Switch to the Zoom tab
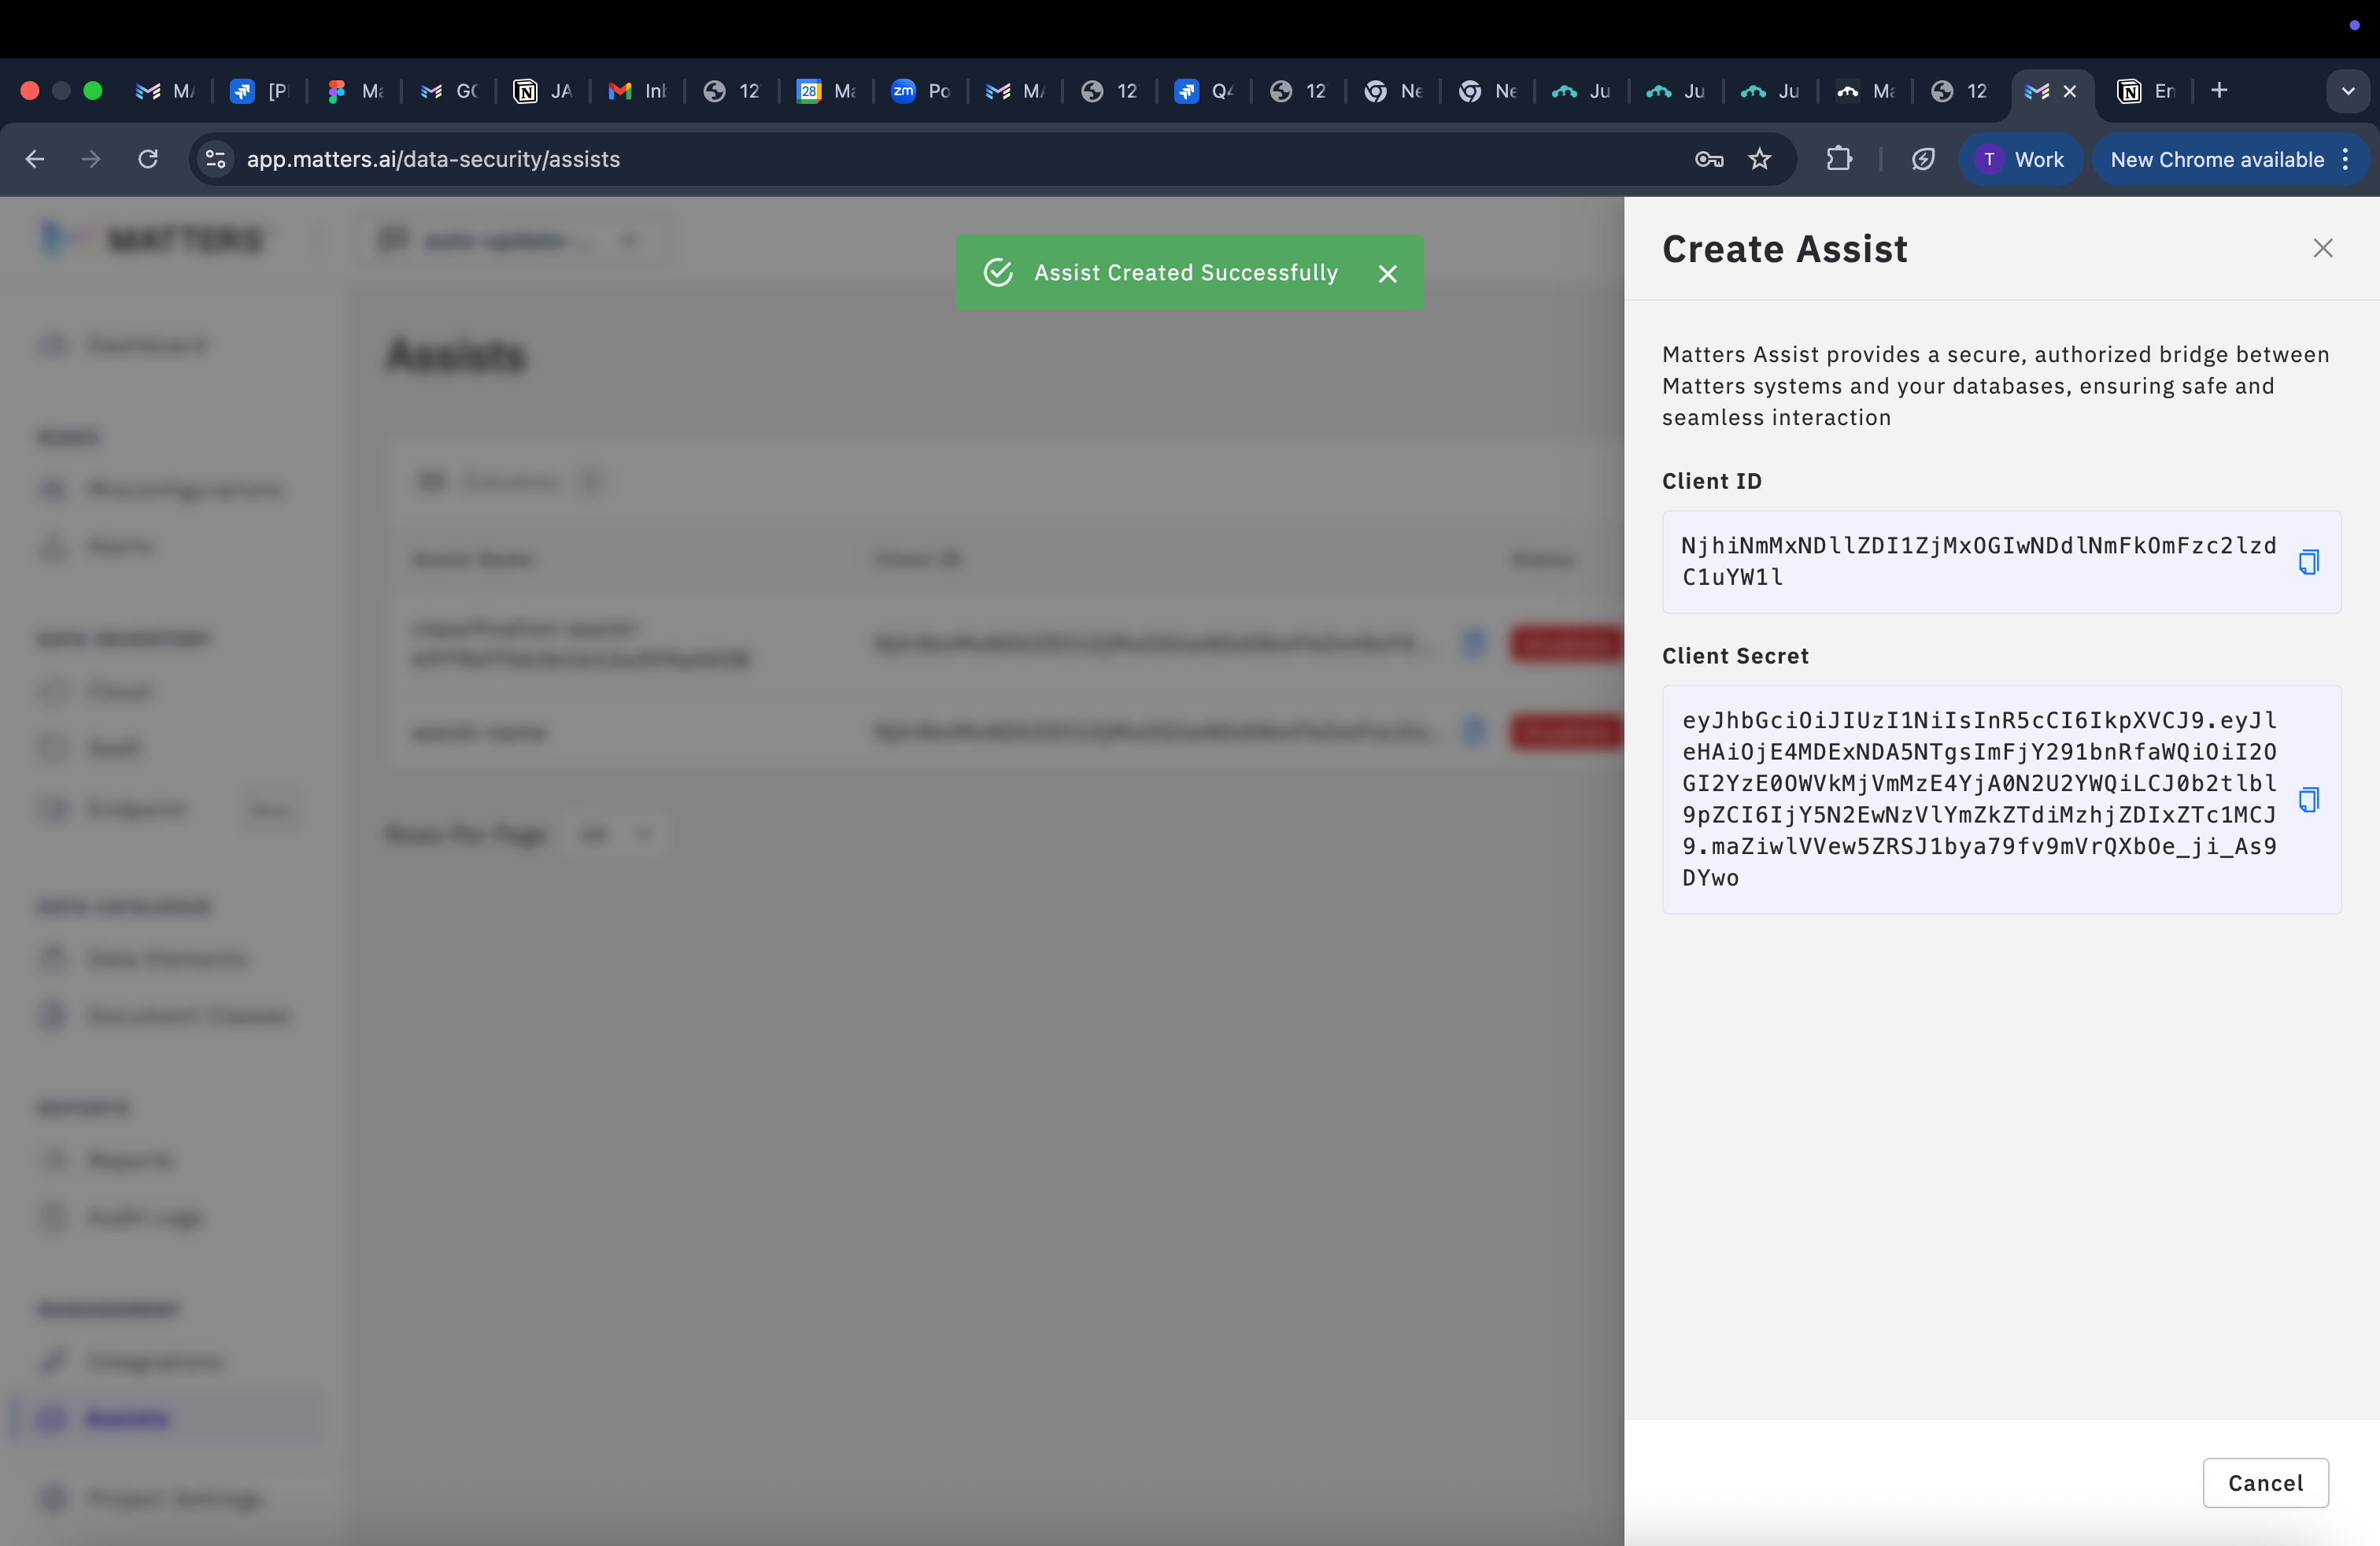This screenshot has height=1546, width=2380. (920, 91)
